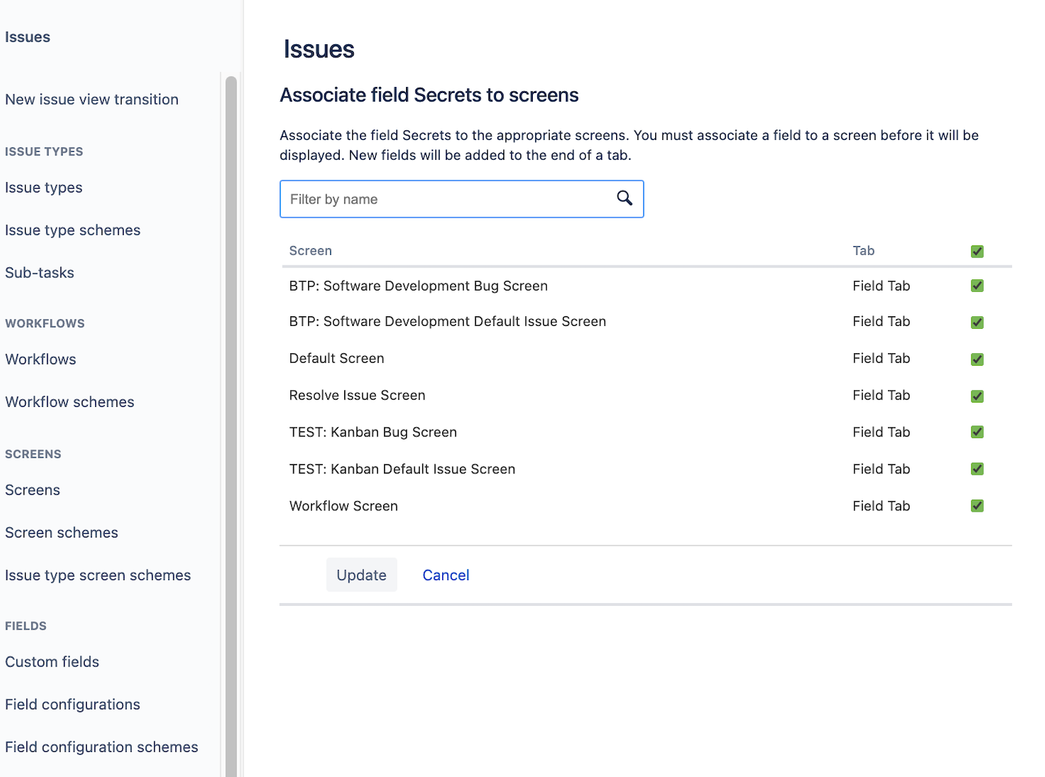Viewport: 1045px width, 777px height.
Task: Open Field configuration schemes
Action: [x=102, y=747]
